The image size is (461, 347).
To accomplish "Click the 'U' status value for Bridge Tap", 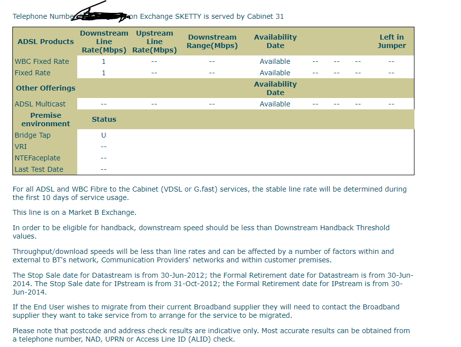I will tap(103, 135).
